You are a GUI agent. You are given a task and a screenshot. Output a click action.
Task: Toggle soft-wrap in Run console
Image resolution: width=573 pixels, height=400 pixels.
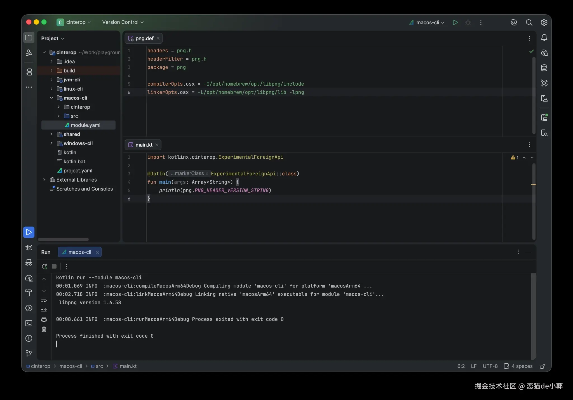[x=44, y=300]
